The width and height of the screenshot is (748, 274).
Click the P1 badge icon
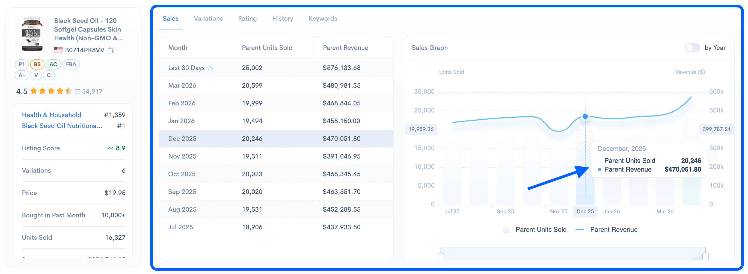click(x=22, y=64)
